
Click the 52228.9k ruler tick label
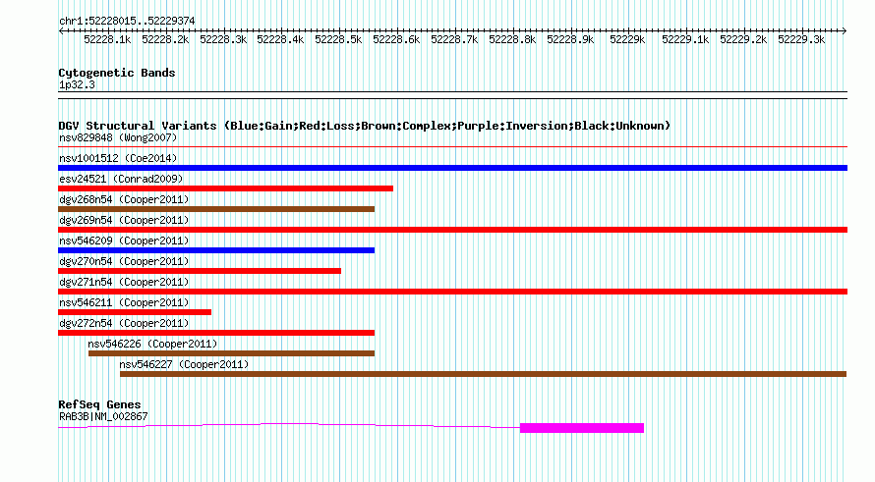coord(570,40)
